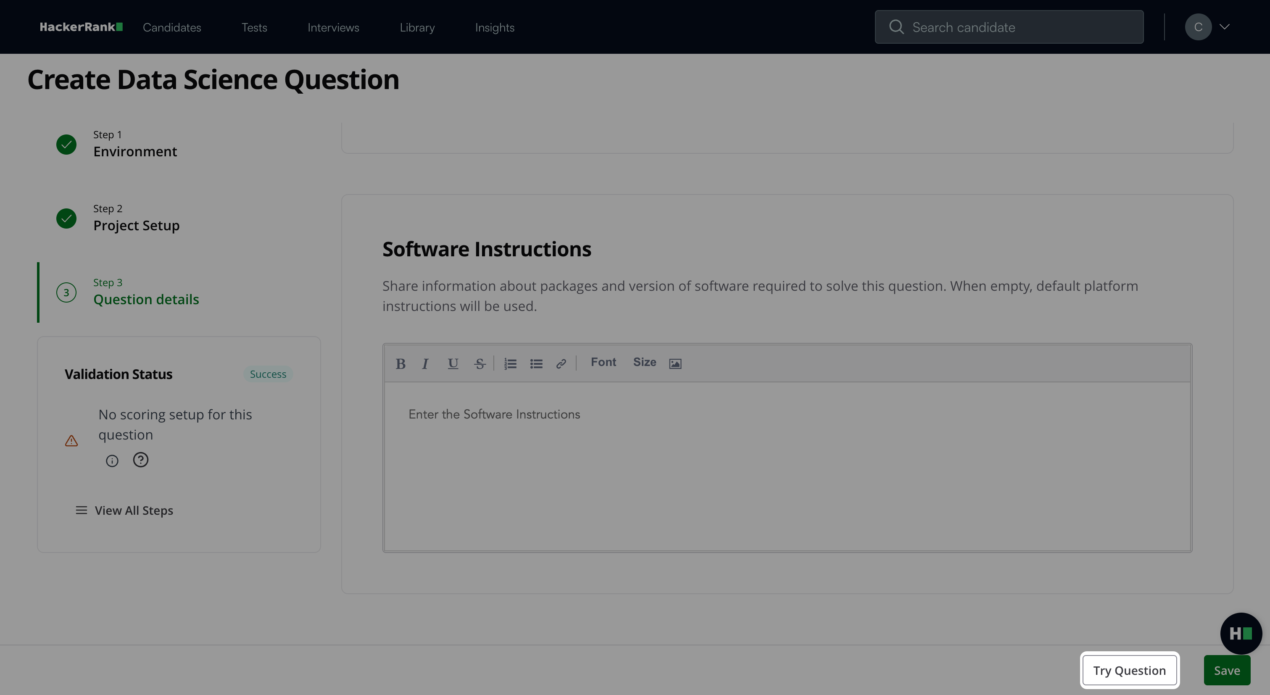The height and width of the screenshot is (695, 1270).
Task: Apply bold formatting in editor toolbar
Action: (400, 364)
